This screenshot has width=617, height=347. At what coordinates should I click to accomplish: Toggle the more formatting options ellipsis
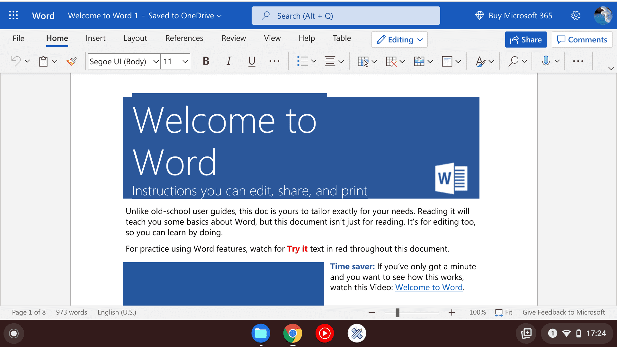point(275,61)
